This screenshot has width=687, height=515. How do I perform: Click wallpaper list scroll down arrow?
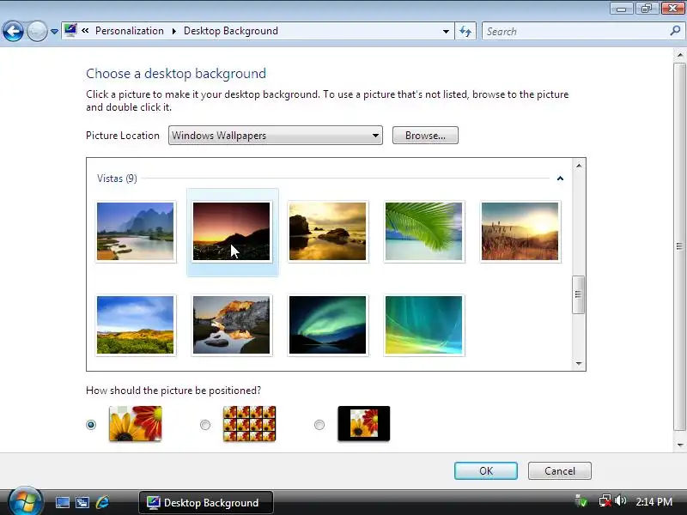(x=579, y=363)
